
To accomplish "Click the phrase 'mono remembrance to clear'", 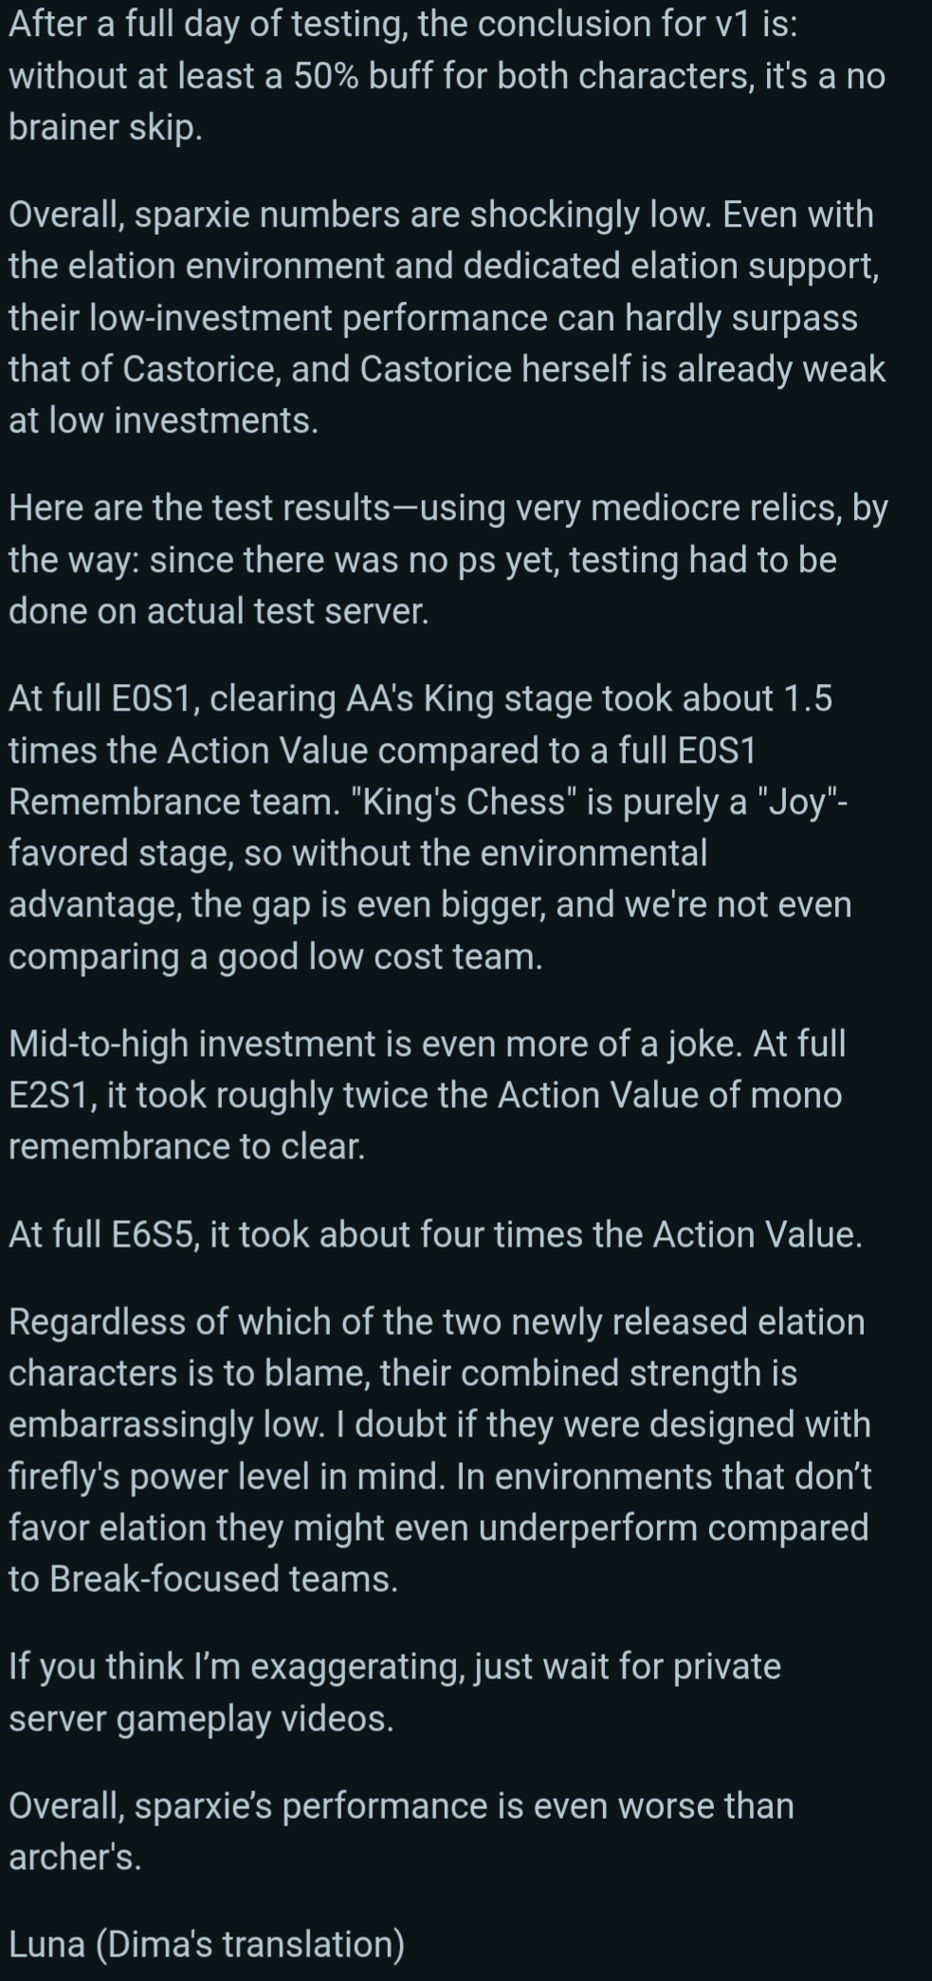I will [426, 1120].
